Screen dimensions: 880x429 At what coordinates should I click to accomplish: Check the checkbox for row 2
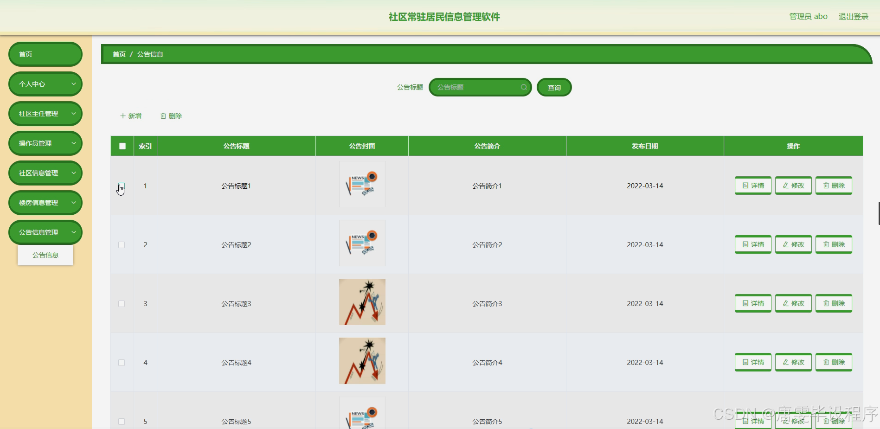[122, 245]
